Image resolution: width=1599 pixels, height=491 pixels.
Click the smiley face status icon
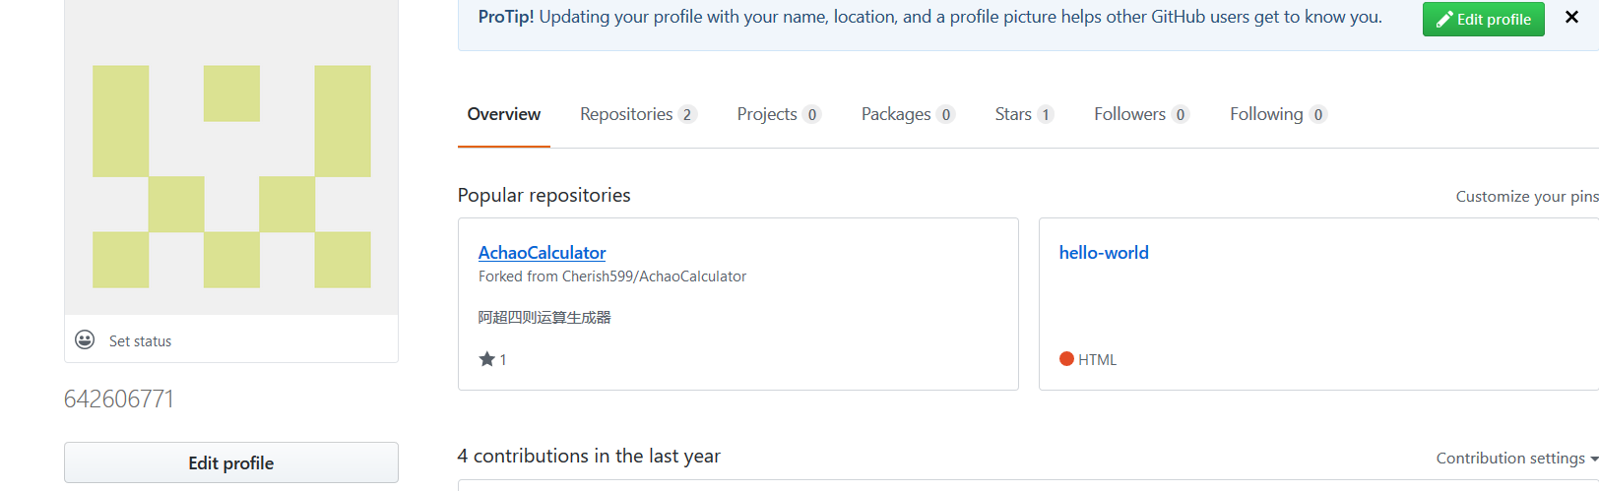[x=85, y=339]
